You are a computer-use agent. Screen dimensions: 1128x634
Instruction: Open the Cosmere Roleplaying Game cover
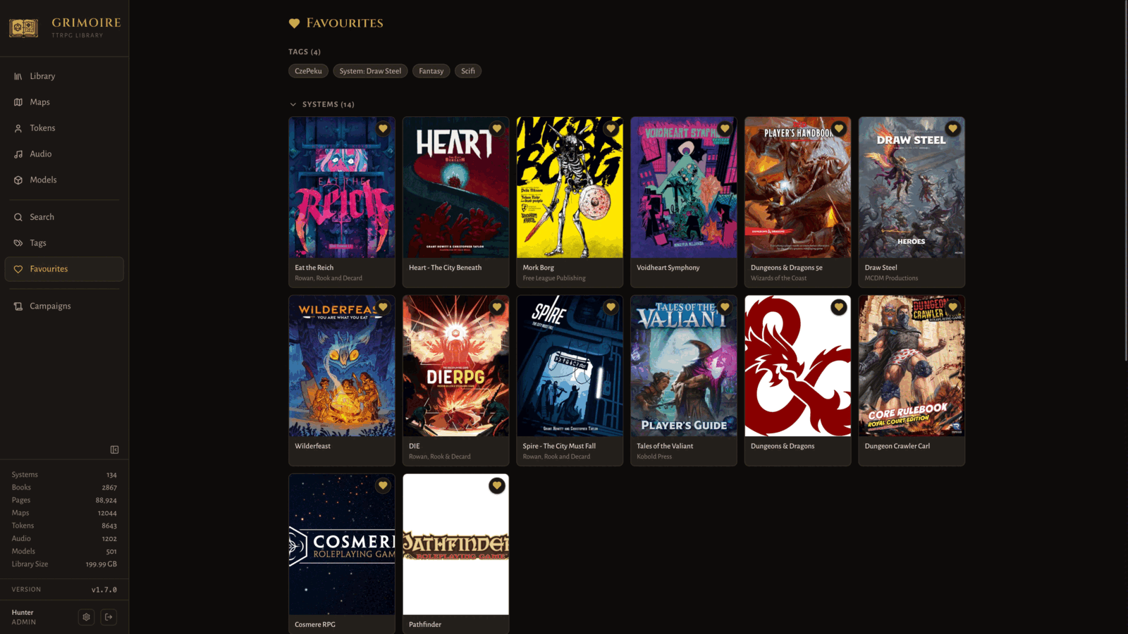coord(342,546)
